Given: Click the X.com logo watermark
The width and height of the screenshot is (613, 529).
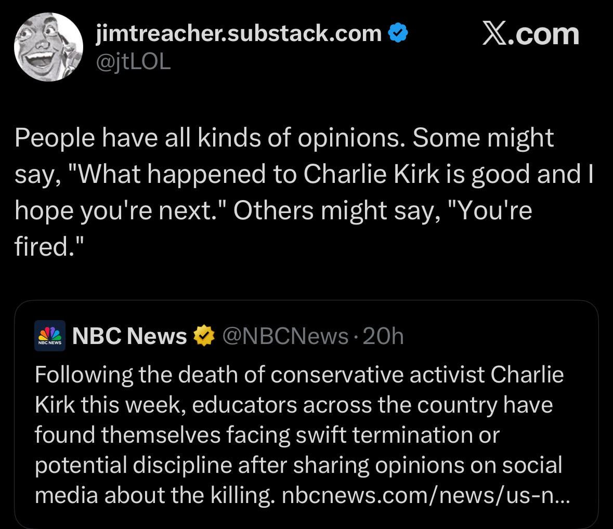Looking at the screenshot, I should (x=530, y=34).
